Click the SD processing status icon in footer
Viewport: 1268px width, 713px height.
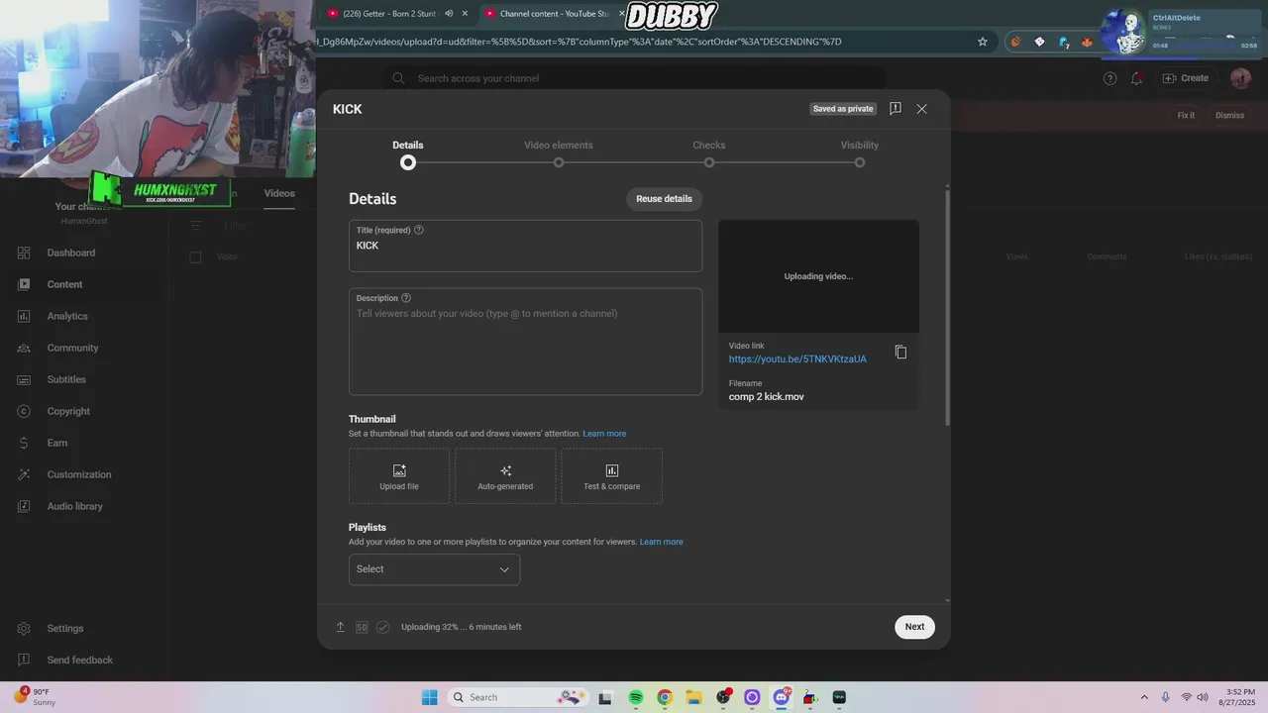(362, 627)
